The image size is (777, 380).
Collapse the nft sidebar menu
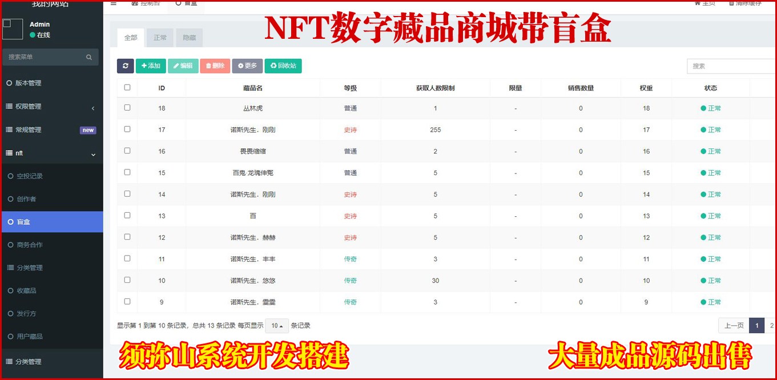[51, 153]
